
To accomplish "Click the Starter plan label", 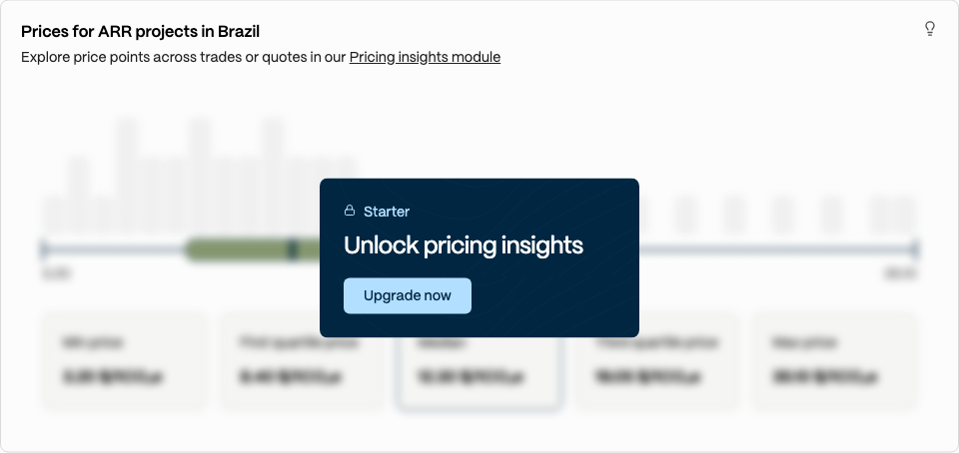I will click(387, 212).
